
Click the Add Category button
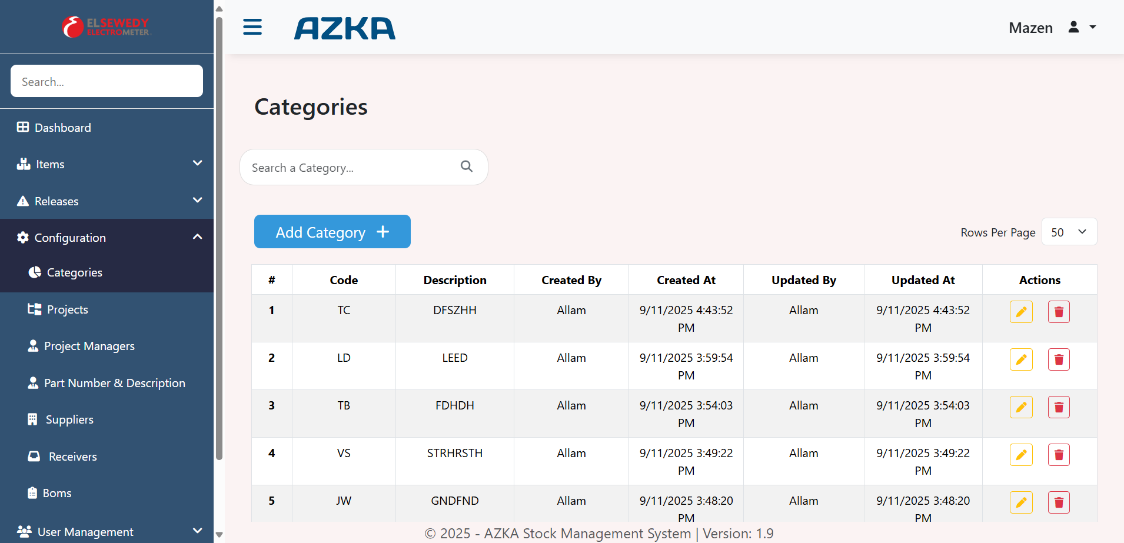(x=332, y=232)
